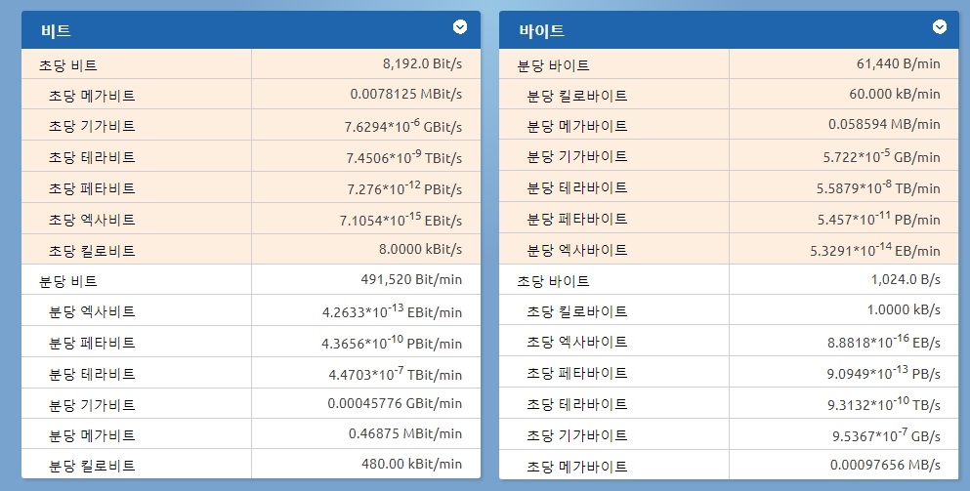Click the 0.46875 MBit/min value

[405, 434]
